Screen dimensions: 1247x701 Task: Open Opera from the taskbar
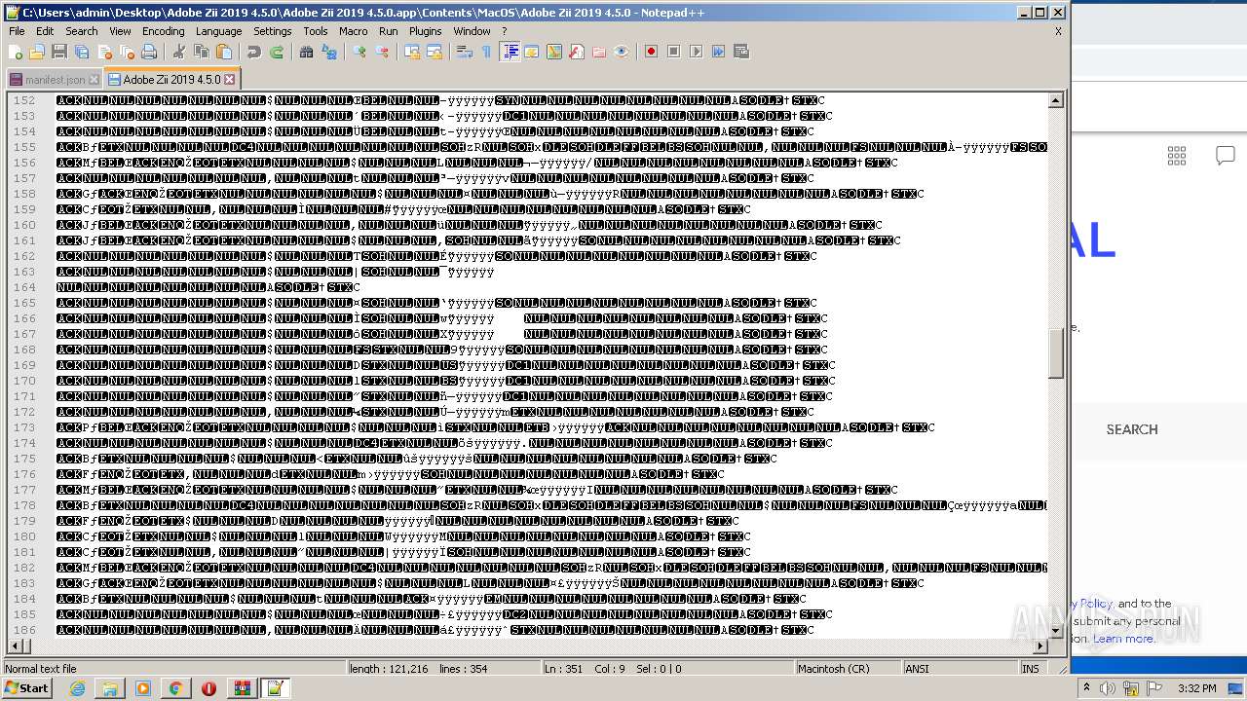(x=208, y=688)
